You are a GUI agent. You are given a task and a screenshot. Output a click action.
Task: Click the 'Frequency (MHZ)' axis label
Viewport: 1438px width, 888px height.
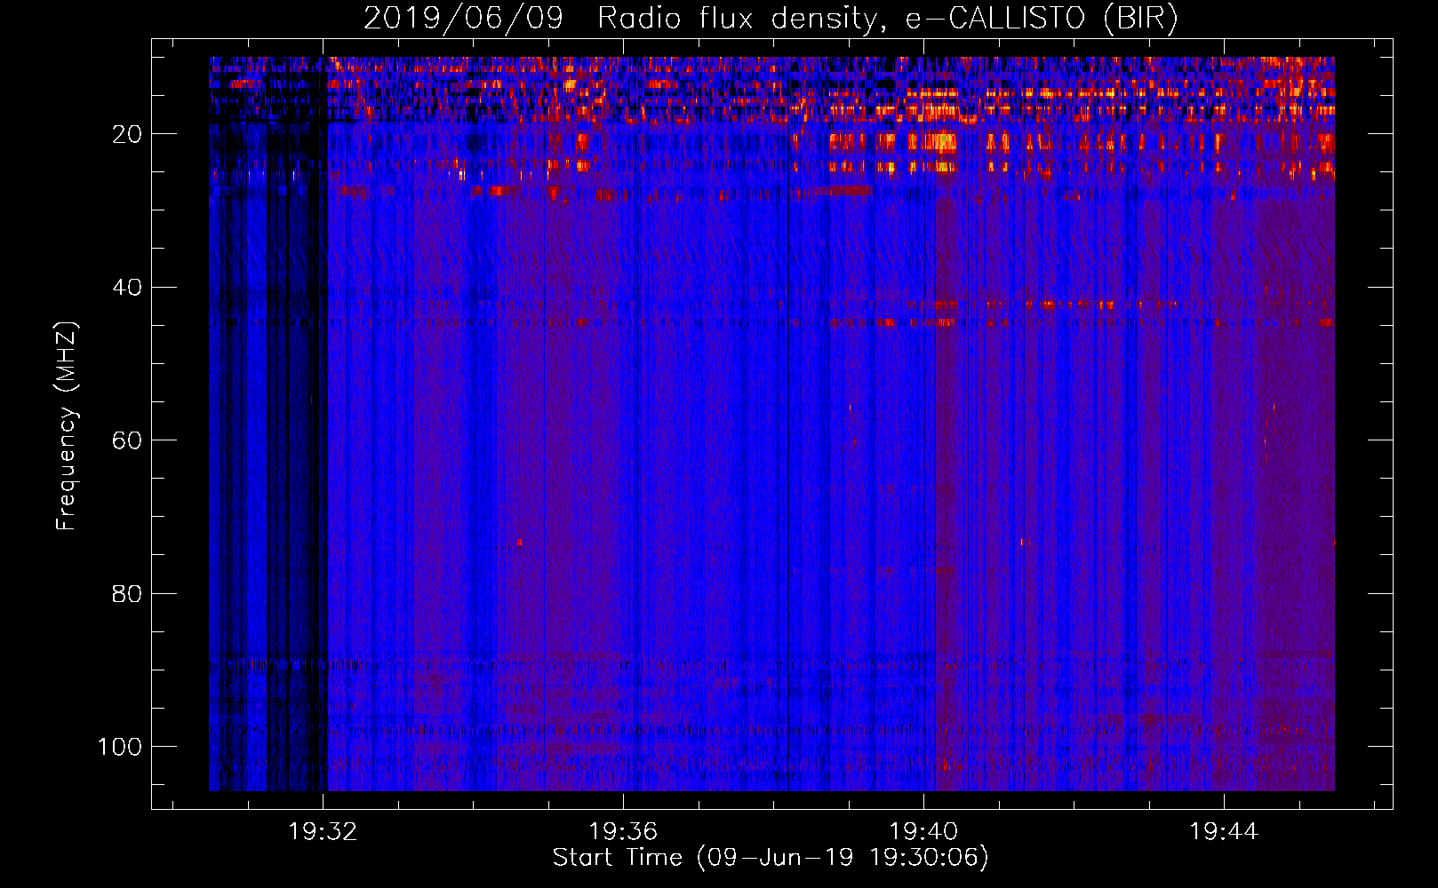click(67, 425)
